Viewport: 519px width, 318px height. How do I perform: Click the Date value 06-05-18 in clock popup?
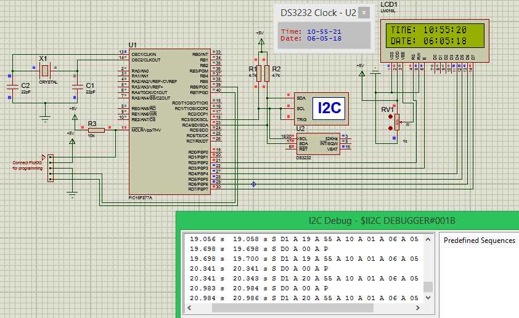click(x=324, y=38)
